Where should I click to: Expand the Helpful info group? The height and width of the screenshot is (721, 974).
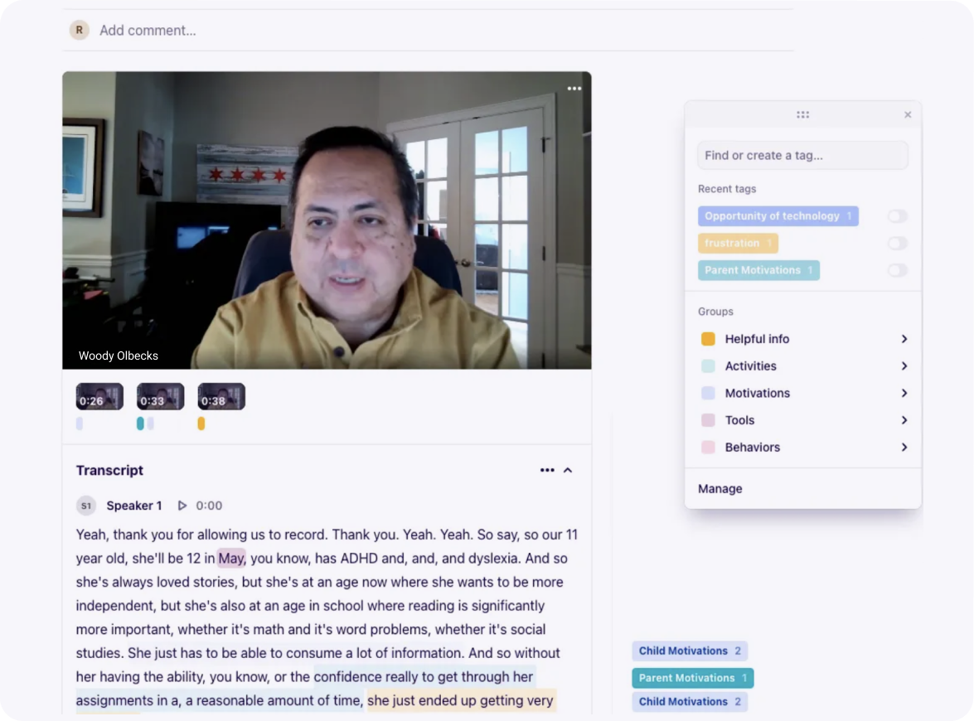[803, 339]
